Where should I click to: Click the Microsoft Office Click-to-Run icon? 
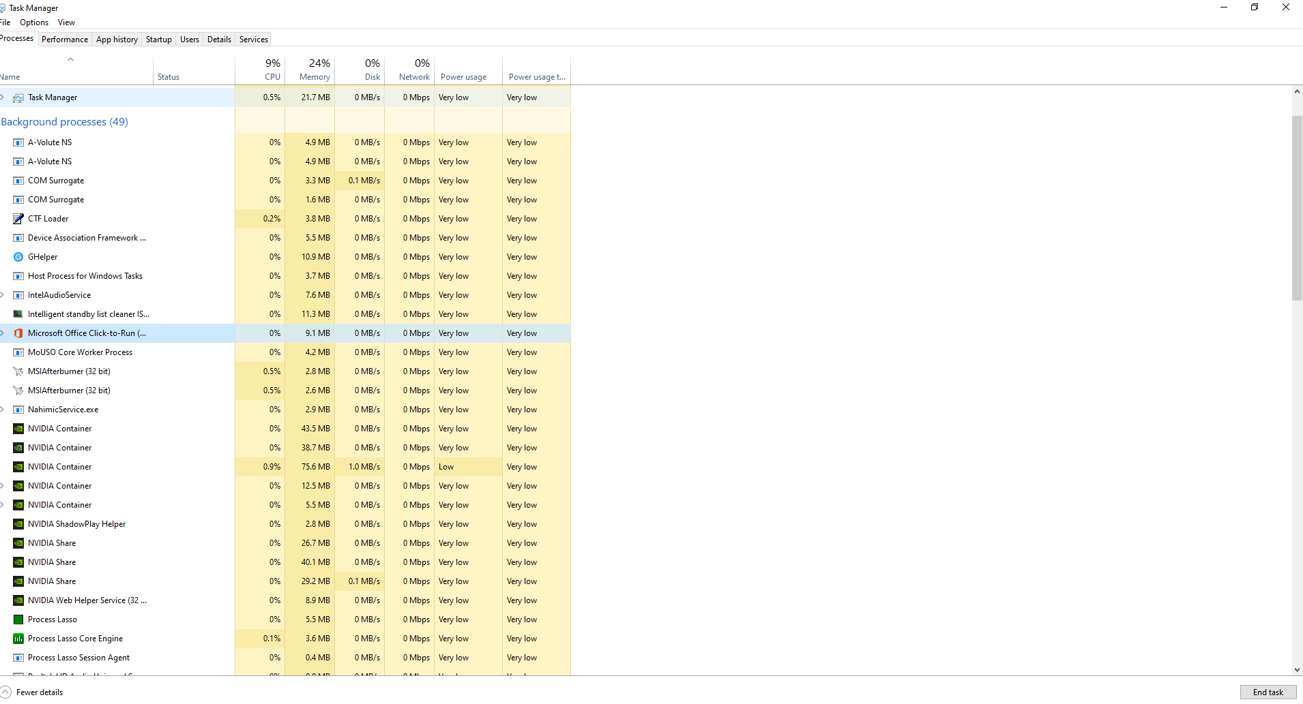pyautogui.click(x=18, y=333)
